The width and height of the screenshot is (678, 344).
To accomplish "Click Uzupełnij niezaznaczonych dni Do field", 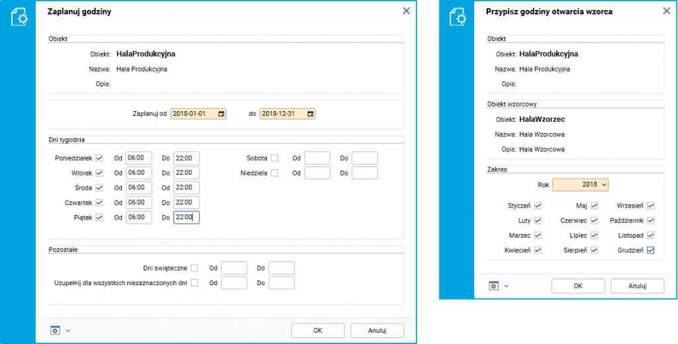I will pyautogui.click(x=281, y=283).
